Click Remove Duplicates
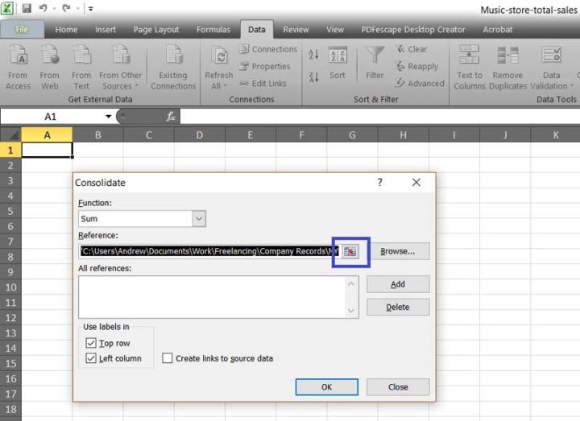 point(507,68)
